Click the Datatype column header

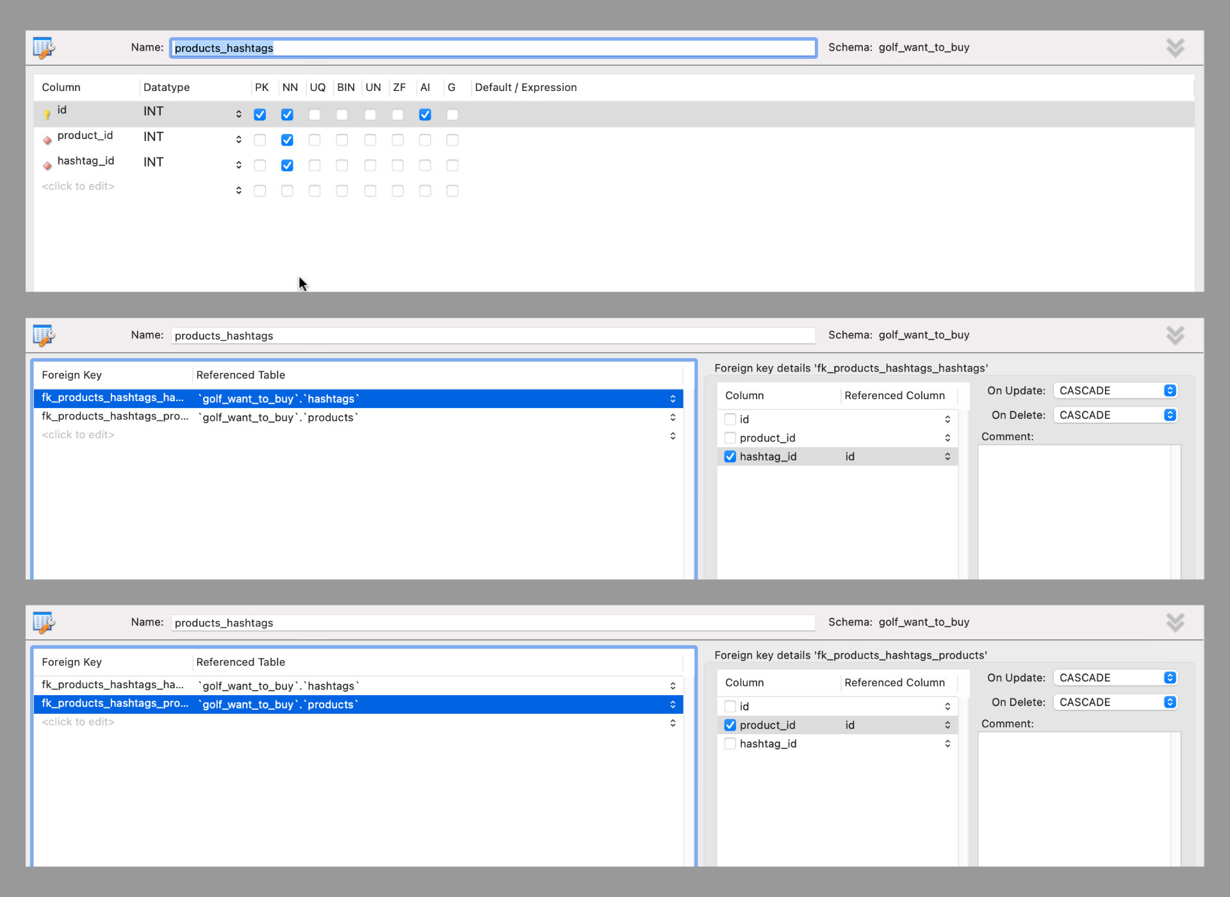point(167,87)
